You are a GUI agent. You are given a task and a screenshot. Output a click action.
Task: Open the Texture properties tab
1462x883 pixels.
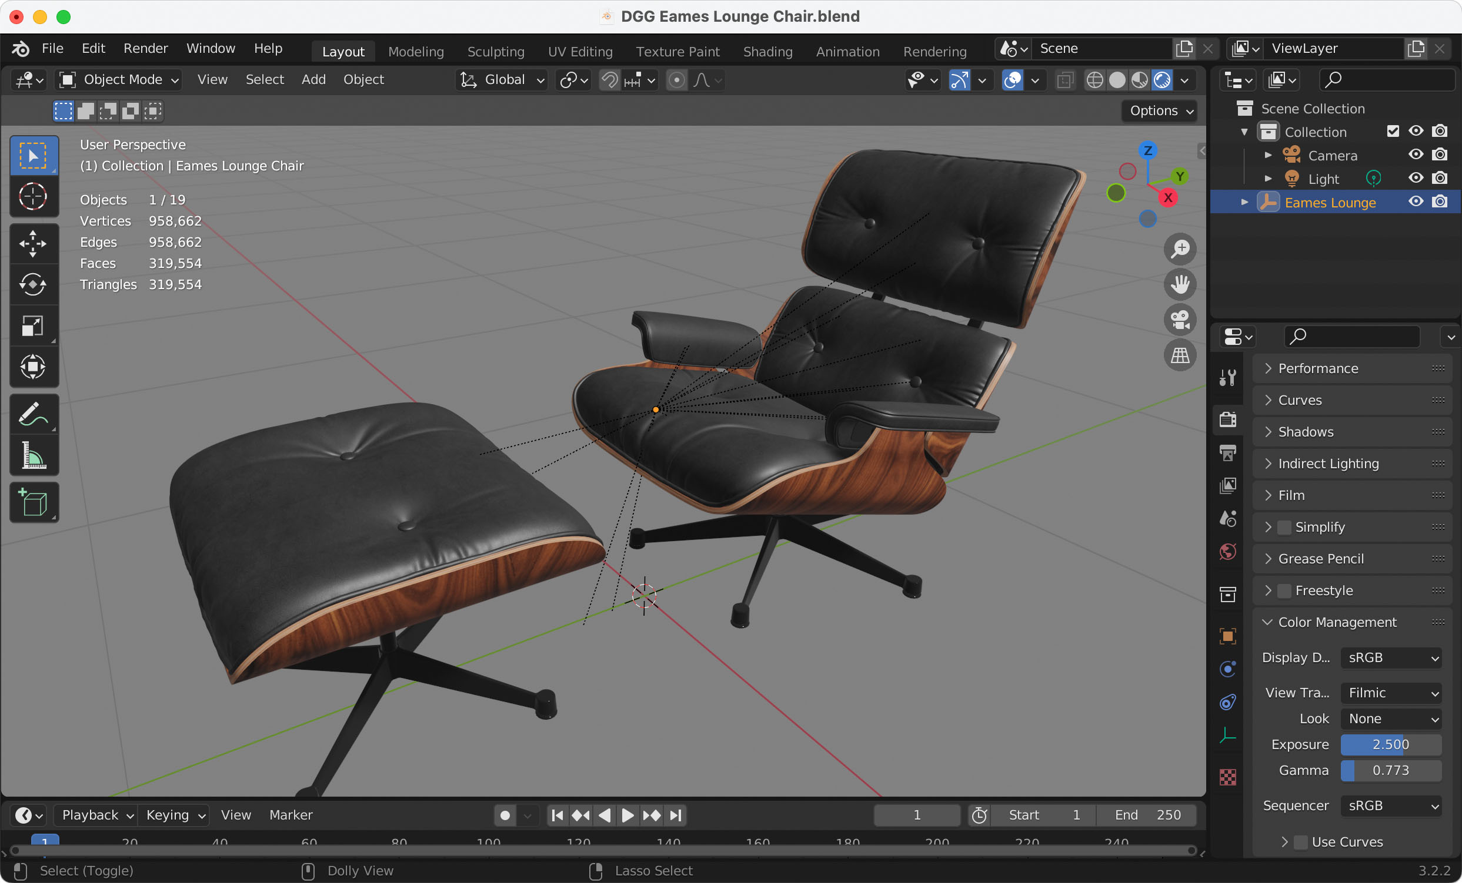[1227, 777]
